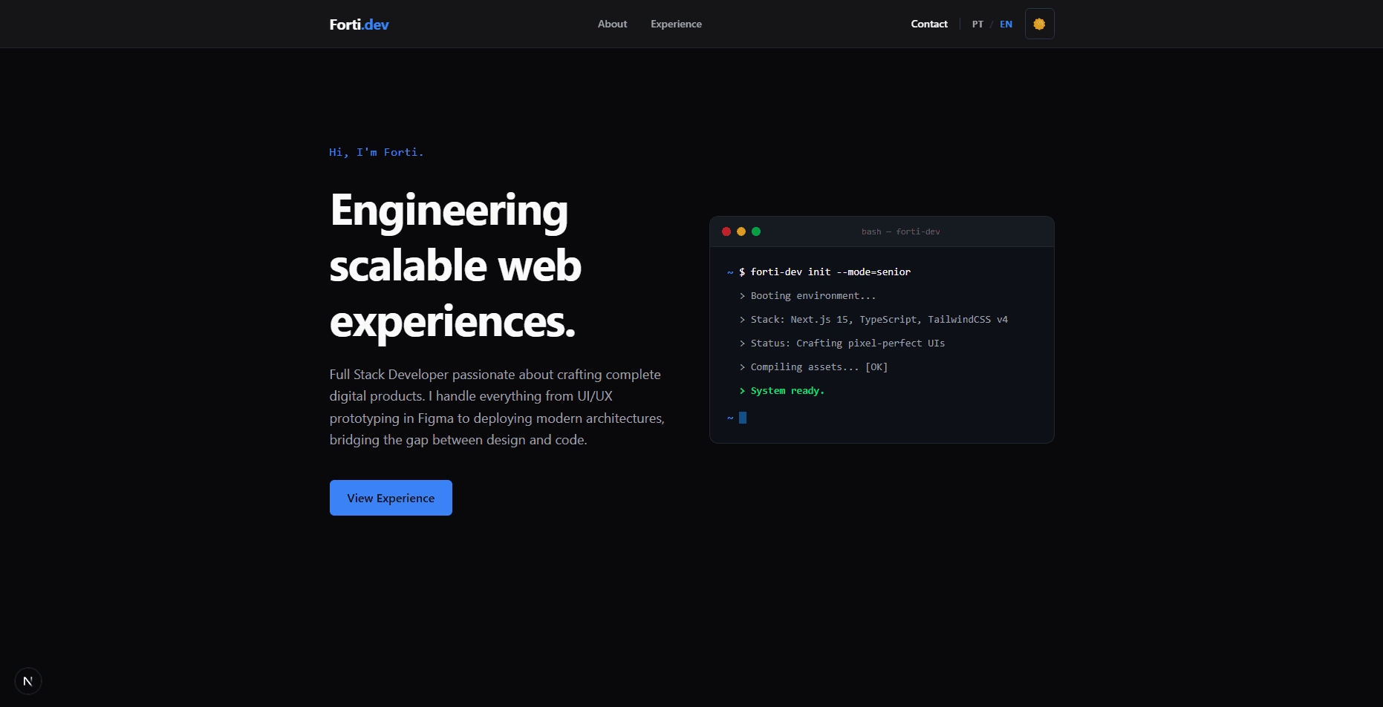Select the bash — forti-dev title bar
The width and height of the screenshot is (1383, 707).
(900, 231)
